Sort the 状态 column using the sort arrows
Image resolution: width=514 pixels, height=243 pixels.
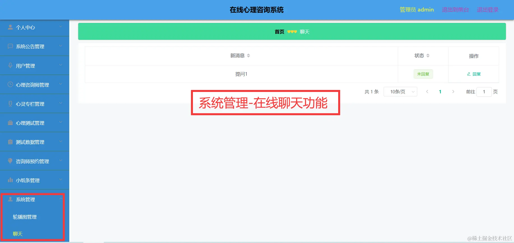[428, 56]
